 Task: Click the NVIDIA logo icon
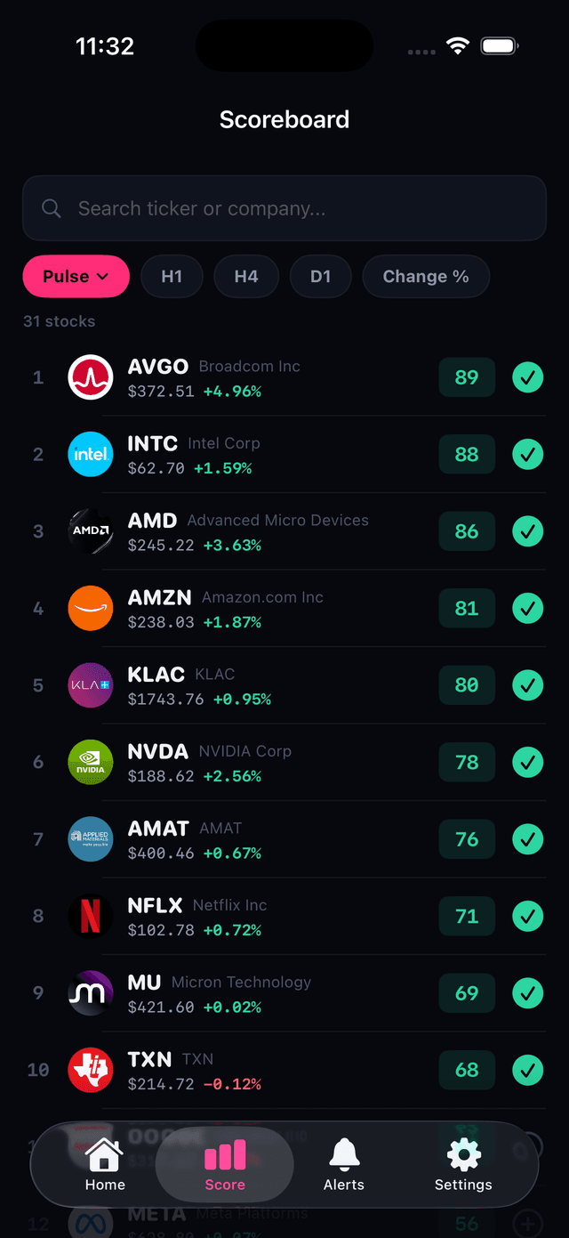tap(90, 762)
